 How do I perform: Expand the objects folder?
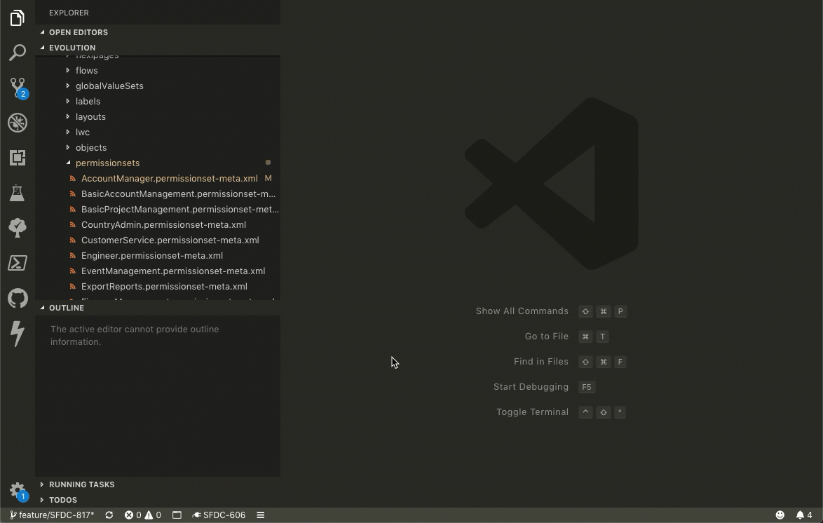pyautogui.click(x=158, y=147)
